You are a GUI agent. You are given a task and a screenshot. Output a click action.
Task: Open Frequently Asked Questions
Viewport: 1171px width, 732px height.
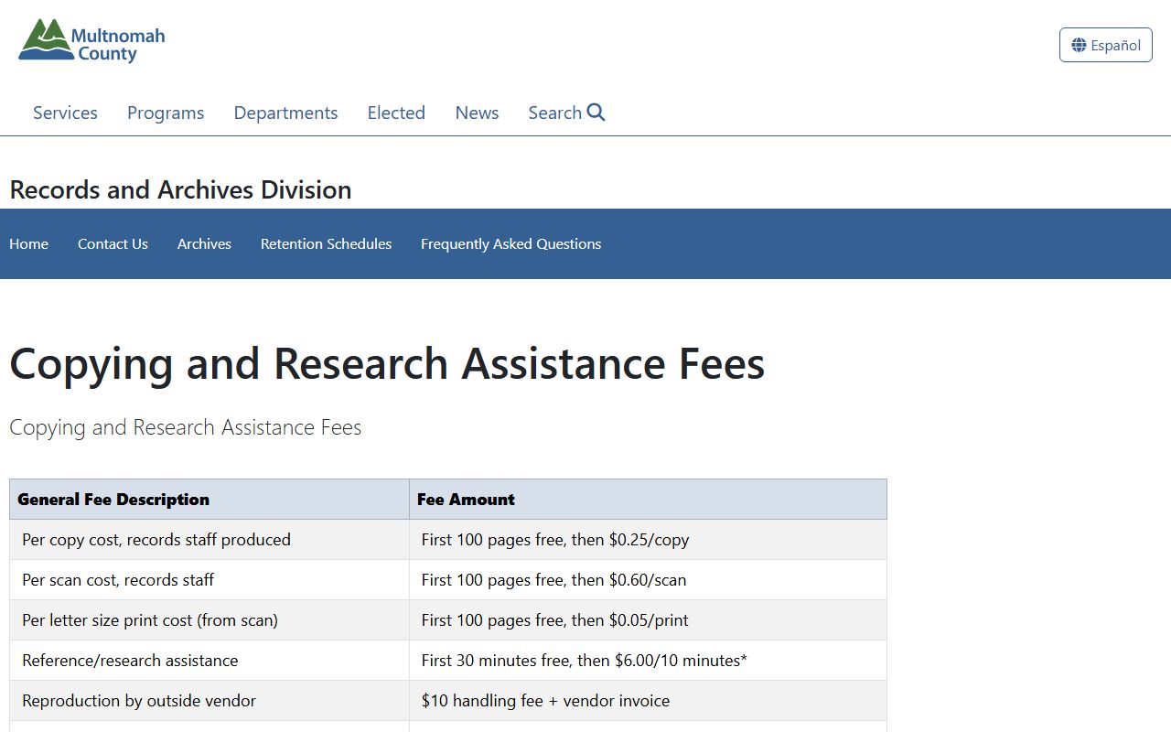pyautogui.click(x=510, y=243)
